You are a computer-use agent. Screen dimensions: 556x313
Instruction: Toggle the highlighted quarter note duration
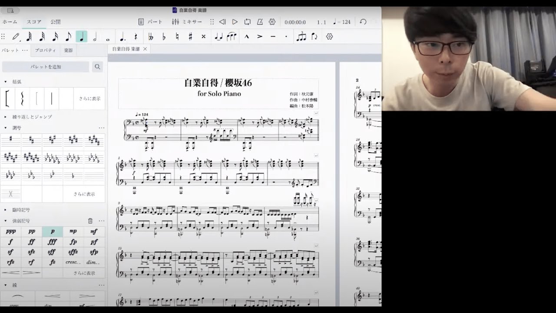point(81,37)
